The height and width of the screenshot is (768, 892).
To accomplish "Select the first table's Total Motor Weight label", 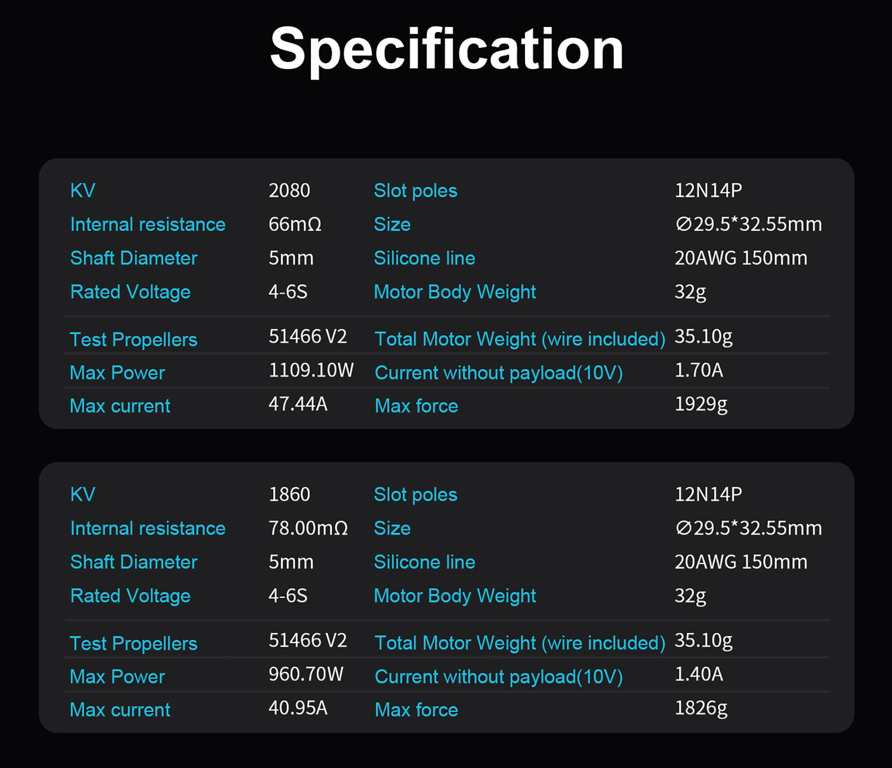I will (520, 340).
